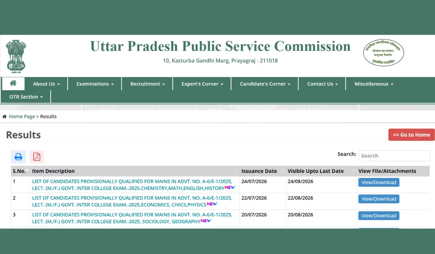Click the NEW badge on the Geography row
Image resolution: width=435 pixels, height=254 pixels.
(206, 221)
